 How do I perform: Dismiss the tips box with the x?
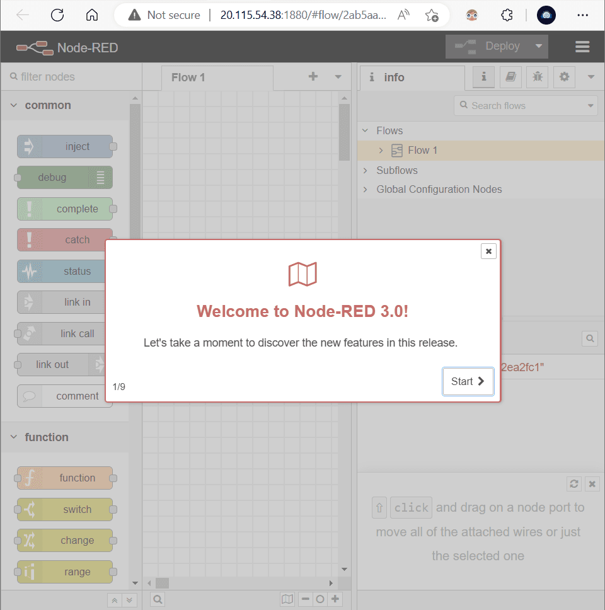592,484
